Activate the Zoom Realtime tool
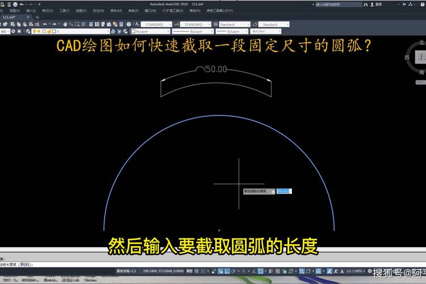The image size is (426, 284). 71,24
